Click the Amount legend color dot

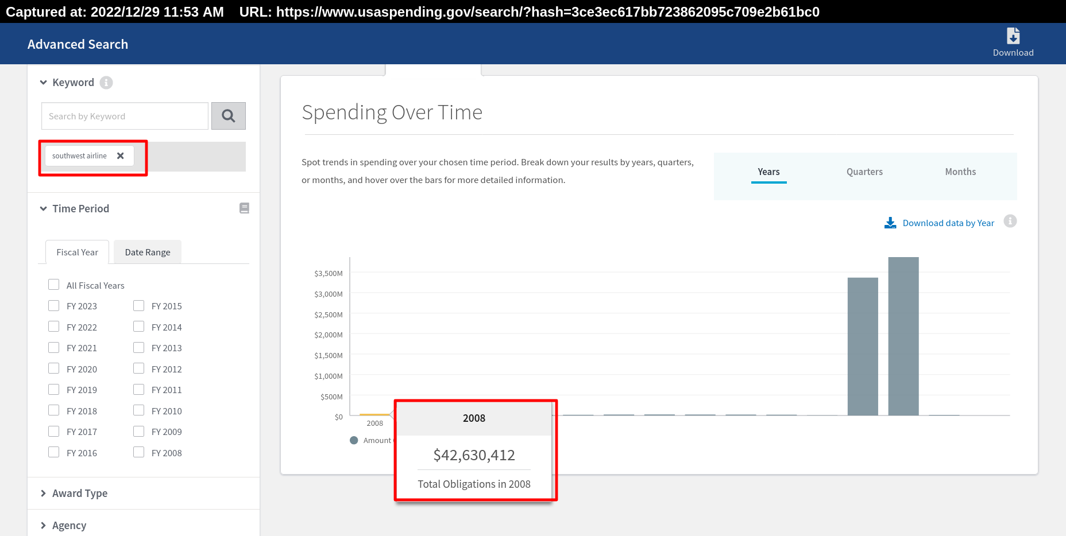tap(354, 440)
